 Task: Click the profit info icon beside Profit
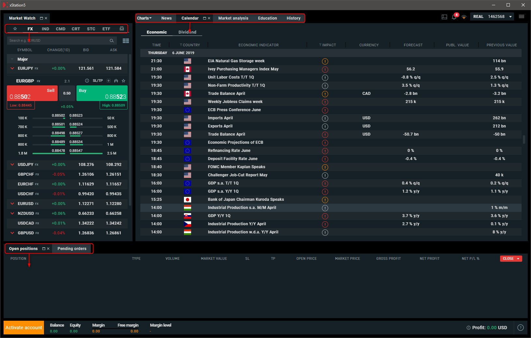[x=468, y=328]
